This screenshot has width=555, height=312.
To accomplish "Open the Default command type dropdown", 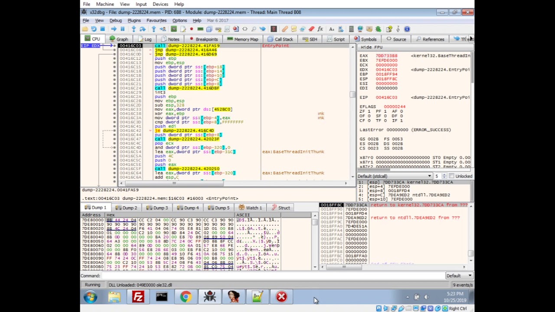I will (459, 276).
